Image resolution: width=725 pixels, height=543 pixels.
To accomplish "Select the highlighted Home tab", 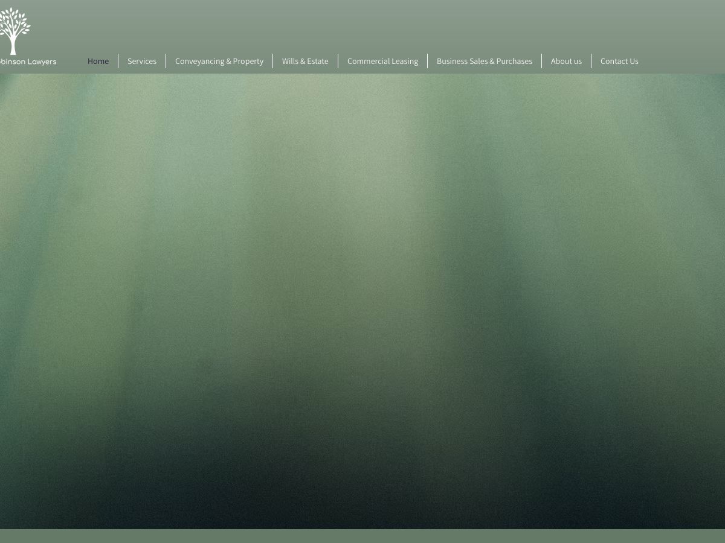I will coord(98,61).
